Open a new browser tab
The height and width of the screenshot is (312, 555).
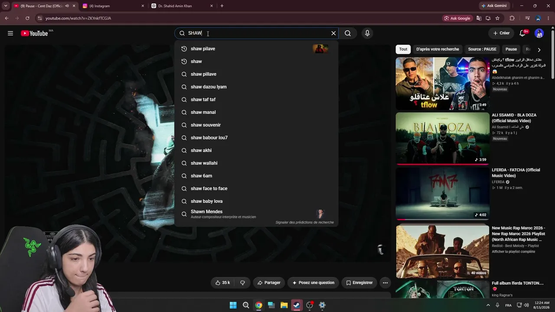tap(222, 6)
